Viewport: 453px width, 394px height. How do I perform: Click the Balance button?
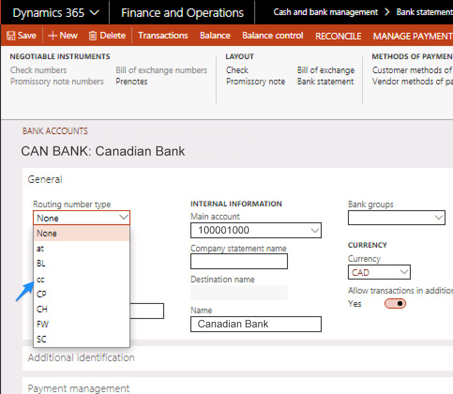pyautogui.click(x=215, y=36)
